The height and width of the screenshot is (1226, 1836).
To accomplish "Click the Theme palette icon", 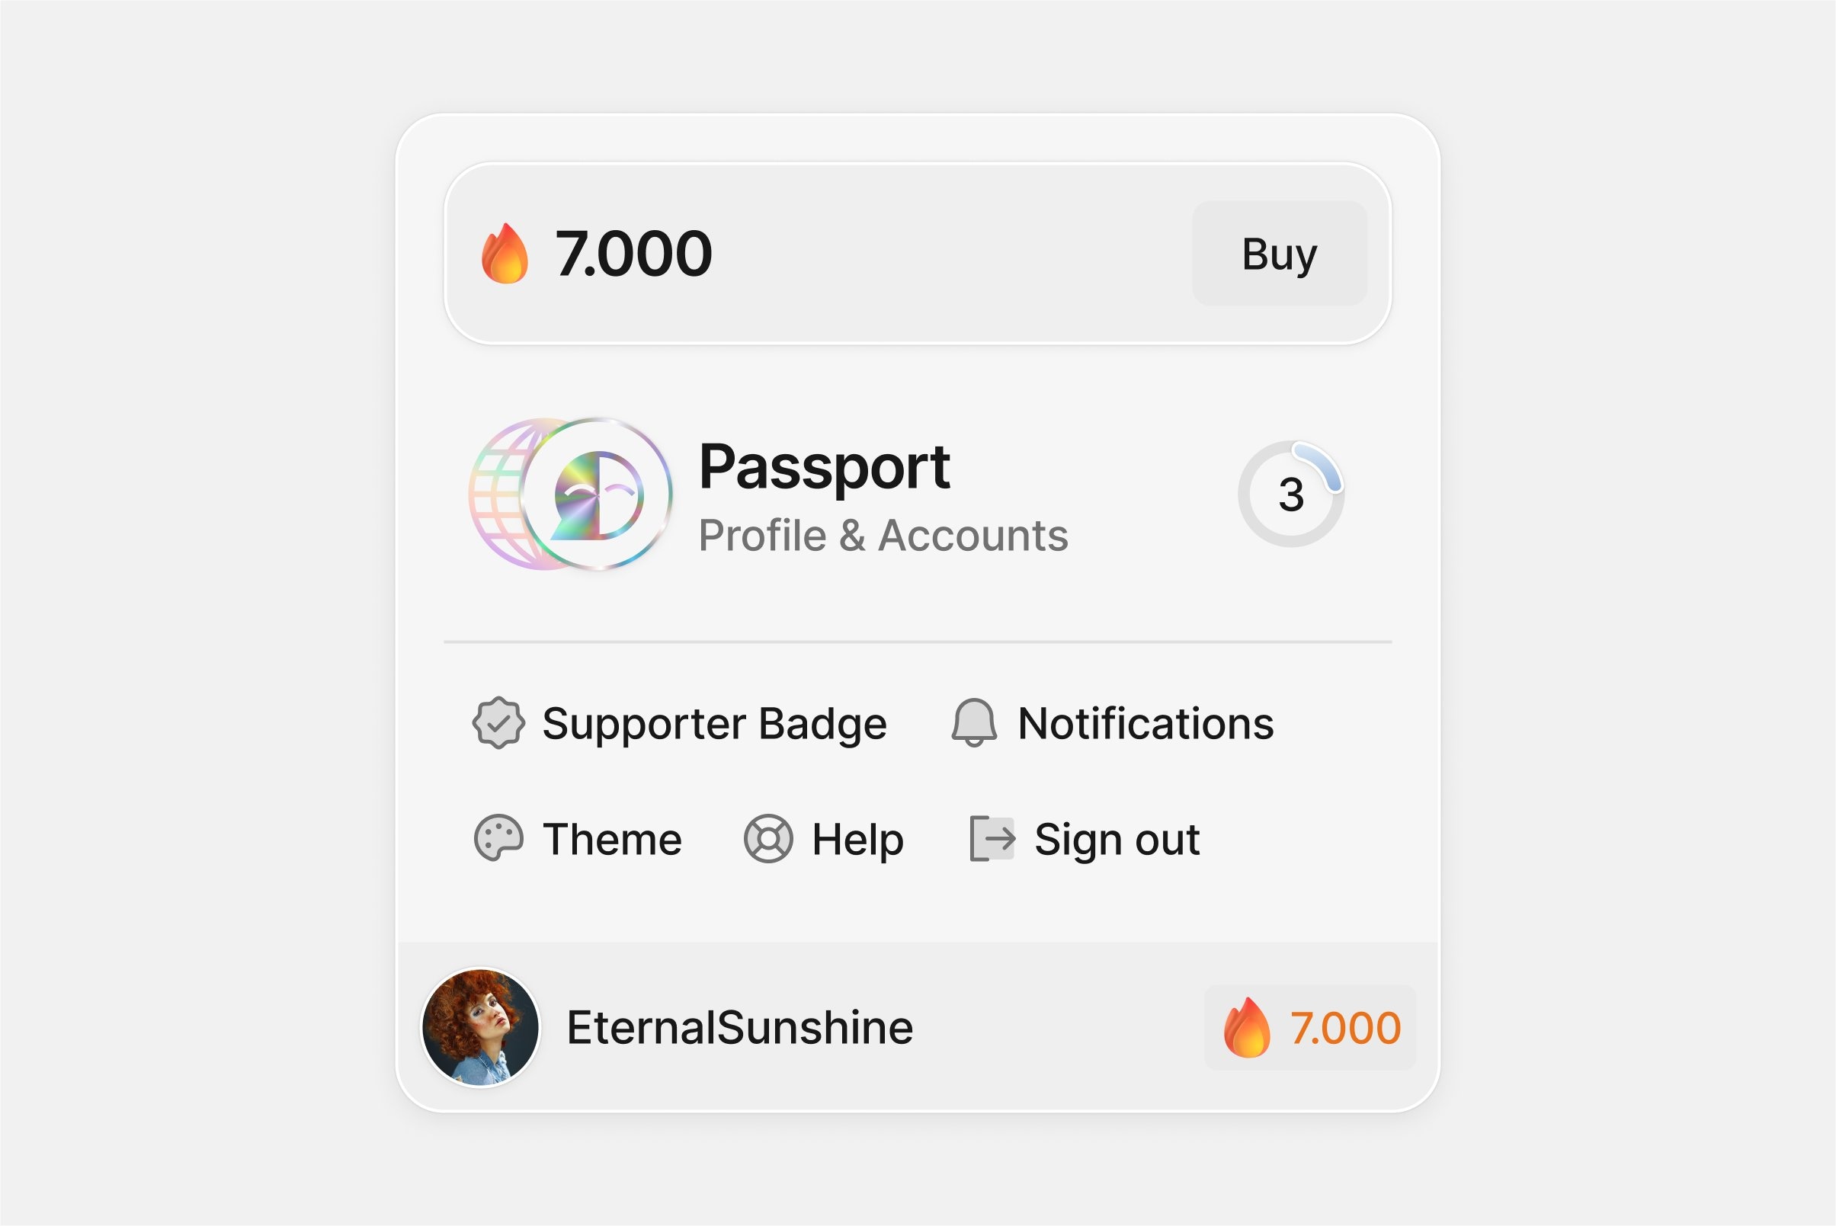I will [498, 839].
